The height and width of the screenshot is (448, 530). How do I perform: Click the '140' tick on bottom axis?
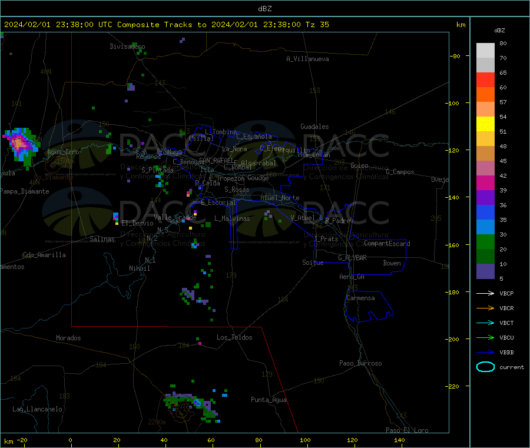click(399, 440)
